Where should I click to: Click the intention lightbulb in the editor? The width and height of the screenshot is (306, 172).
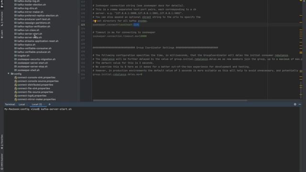(x=95, y=21)
